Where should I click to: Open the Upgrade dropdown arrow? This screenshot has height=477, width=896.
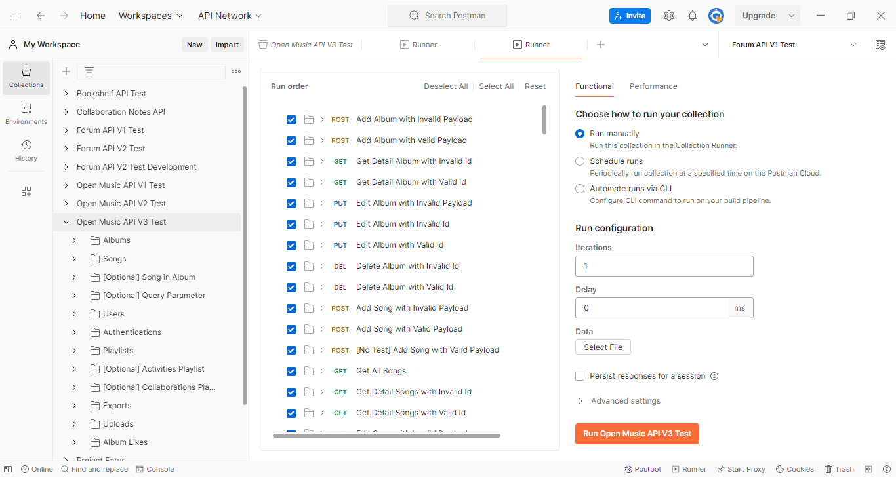792,16
